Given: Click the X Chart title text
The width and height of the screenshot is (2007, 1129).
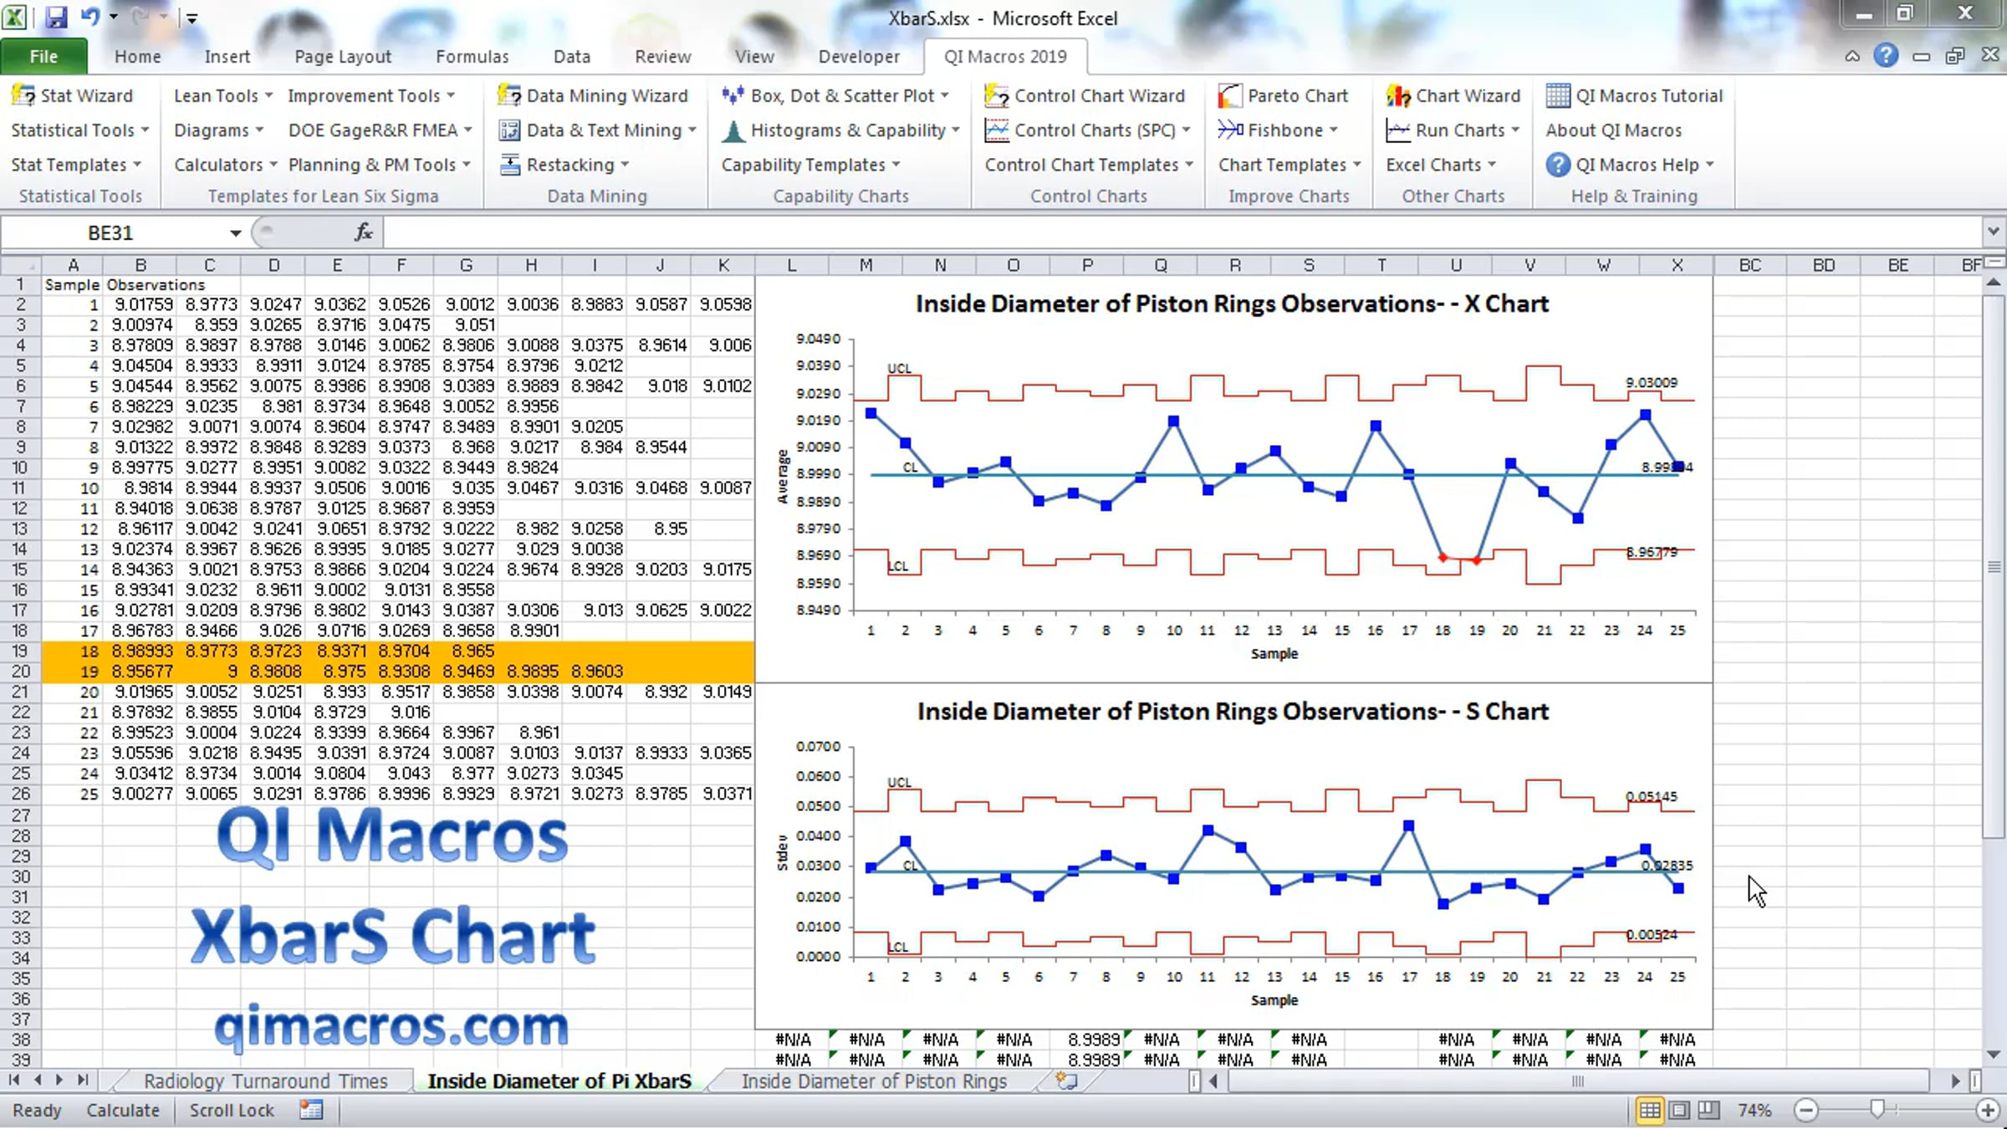Looking at the screenshot, I should point(1232,304).
